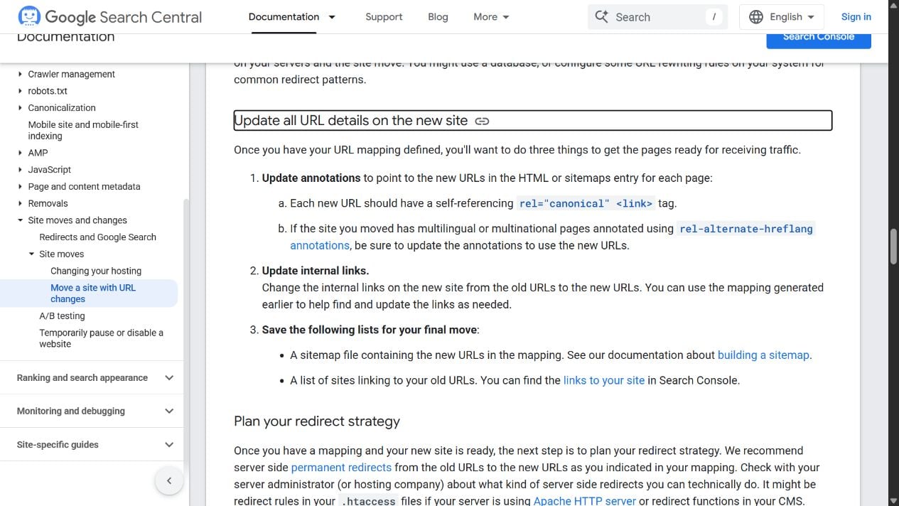Viewport: 899px width, 506px height.
Task: Open the Blog tab
Action: coord(438,16)
